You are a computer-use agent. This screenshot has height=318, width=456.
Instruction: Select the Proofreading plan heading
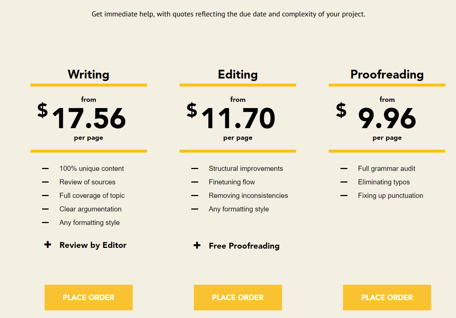387,74
